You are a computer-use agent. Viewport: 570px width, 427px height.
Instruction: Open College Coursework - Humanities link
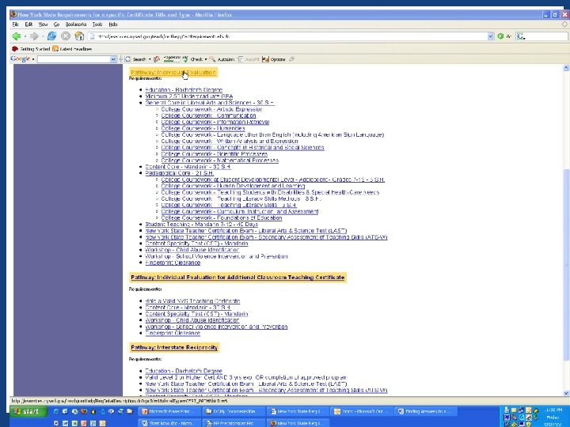(203, 128)
